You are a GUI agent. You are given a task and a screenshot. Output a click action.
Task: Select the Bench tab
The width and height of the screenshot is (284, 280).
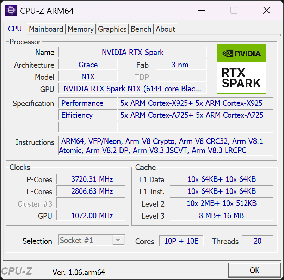[141, 29]
